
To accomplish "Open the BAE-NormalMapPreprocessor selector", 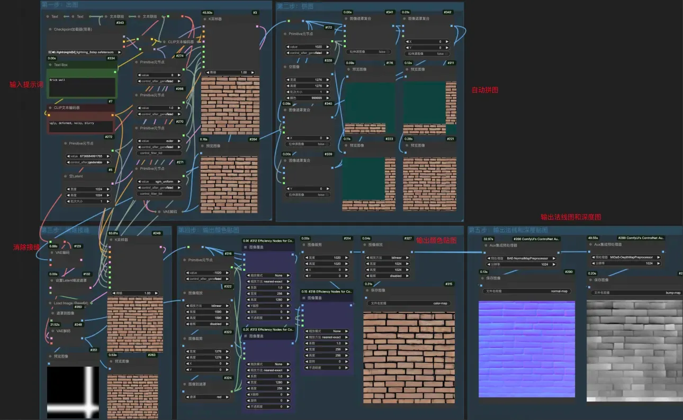I will click(x=522, y=258).
